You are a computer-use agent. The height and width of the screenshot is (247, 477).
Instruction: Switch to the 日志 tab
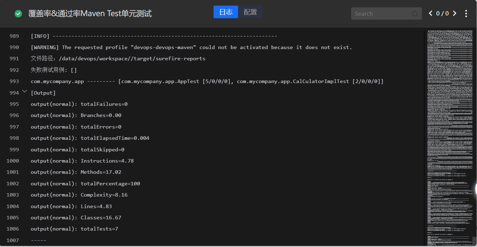pyautogui.click(x=226, y=12)
